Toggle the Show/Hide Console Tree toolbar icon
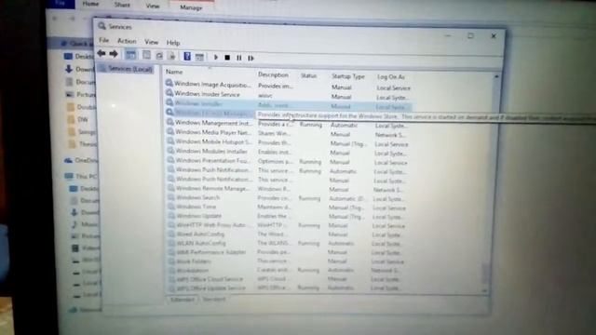This screenshot has width=596, height=335. tap(130, 55)
